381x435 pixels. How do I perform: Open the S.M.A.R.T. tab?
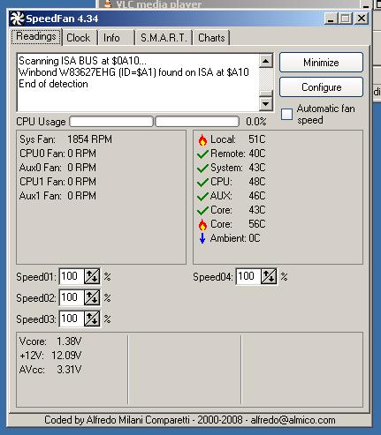pos(164,38)
